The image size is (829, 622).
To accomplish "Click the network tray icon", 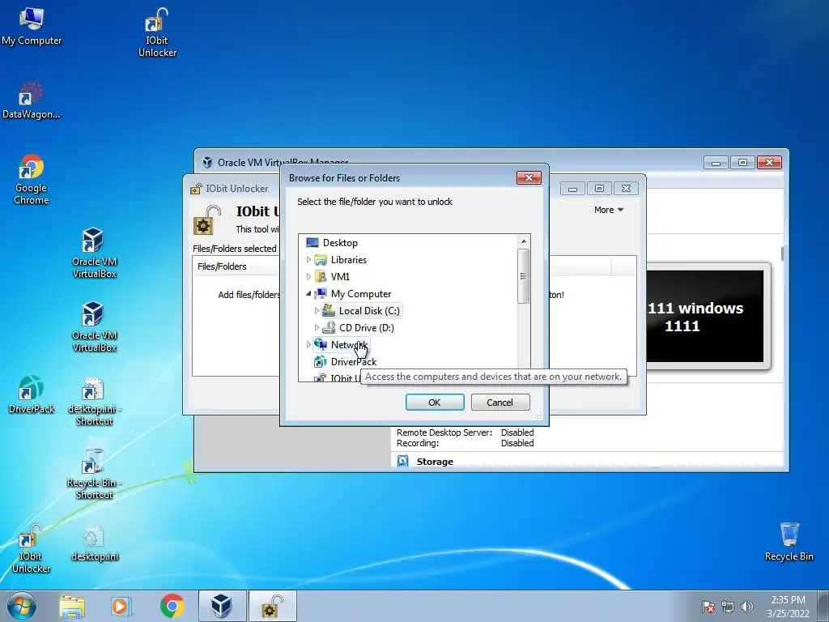I will click(728, 607).
